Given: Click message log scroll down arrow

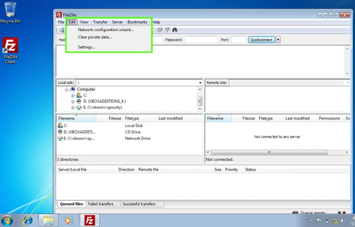Looking at the screenshot, I should click(x=347, y=74).
